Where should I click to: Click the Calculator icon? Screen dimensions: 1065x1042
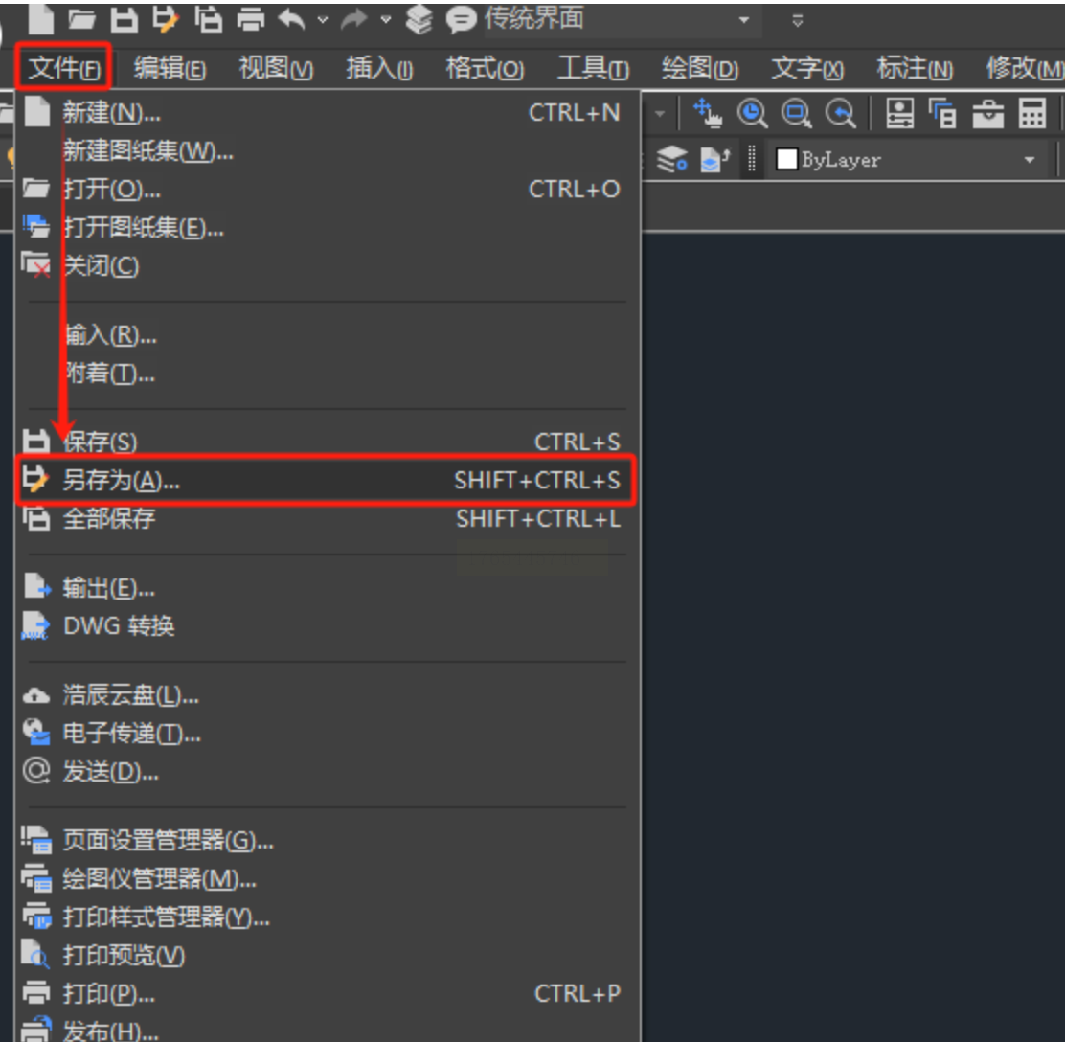pos(1031,113)
